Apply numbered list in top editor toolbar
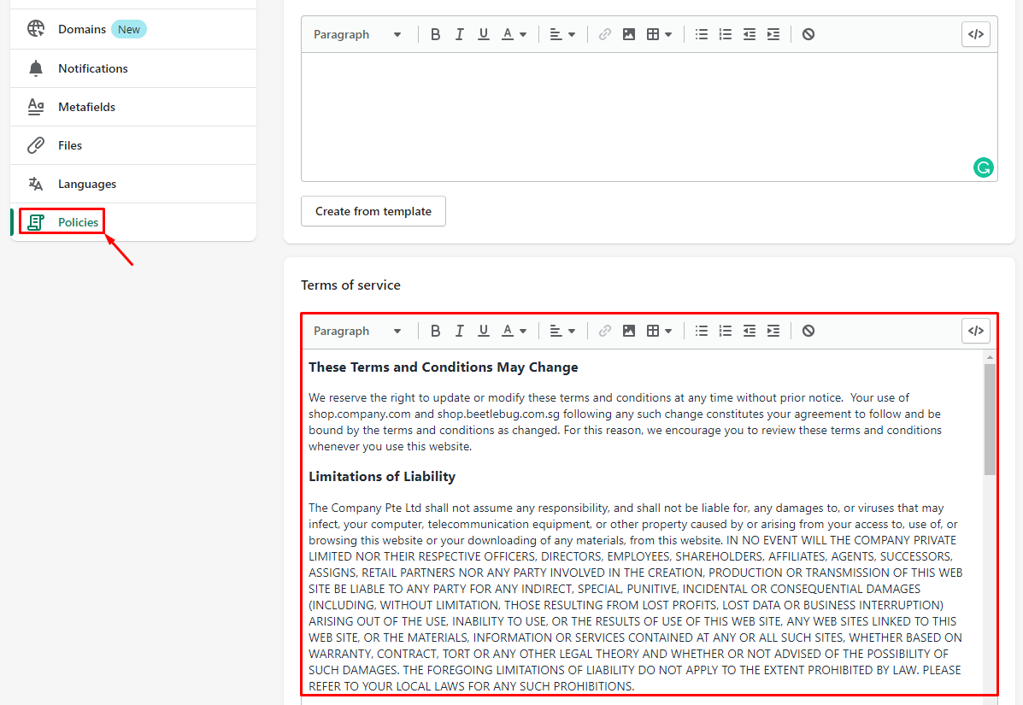Viewport: 1023px width, 705px height. tap(726, 34)
